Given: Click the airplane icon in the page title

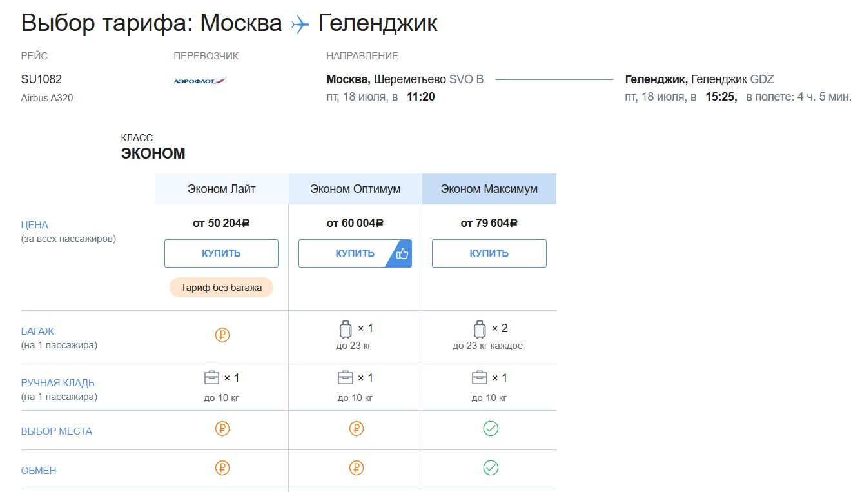Looking at the screenshot, I should pos(300,25).
